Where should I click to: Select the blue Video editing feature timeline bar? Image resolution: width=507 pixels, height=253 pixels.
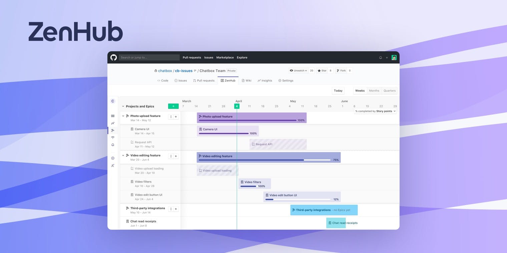269,157
